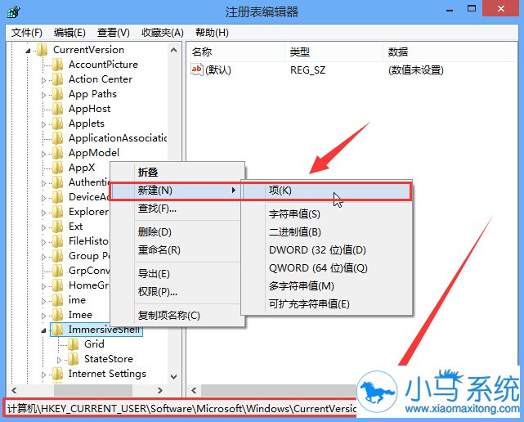Select QWORD (64 位)值(Q) in submenu
The width and height of the screenshot is (524, 422).
326,268
